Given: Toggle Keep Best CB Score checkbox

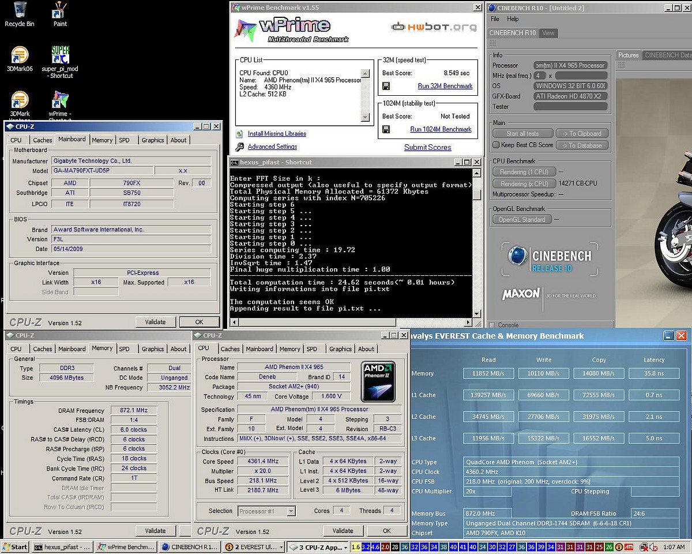Looking at the screenshot, I should pyautogui.click(x=496, y=145).
